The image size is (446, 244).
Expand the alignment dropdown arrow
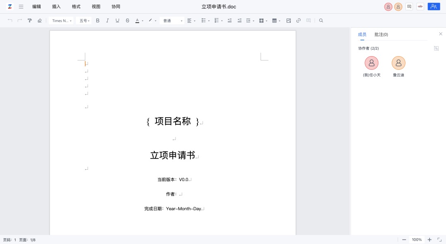pos(195,21)
